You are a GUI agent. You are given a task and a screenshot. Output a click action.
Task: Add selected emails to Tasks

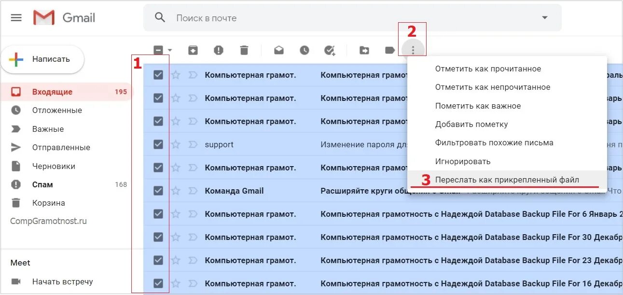coord(330,50)
